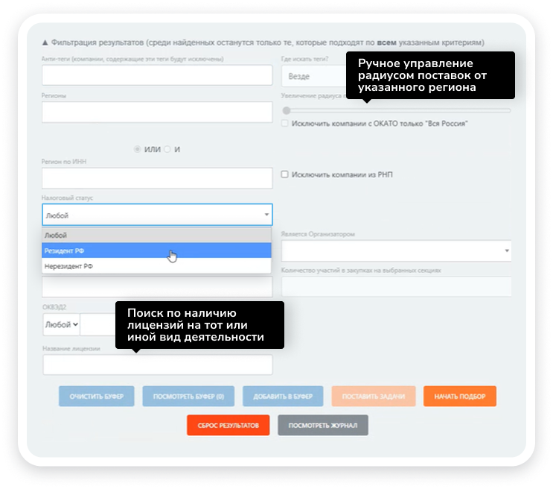Select the И radio button

click(167, 149)
